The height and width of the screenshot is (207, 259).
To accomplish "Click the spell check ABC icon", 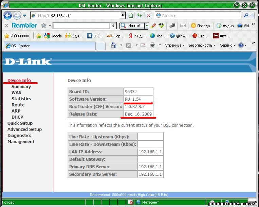I will coord(161,25).
